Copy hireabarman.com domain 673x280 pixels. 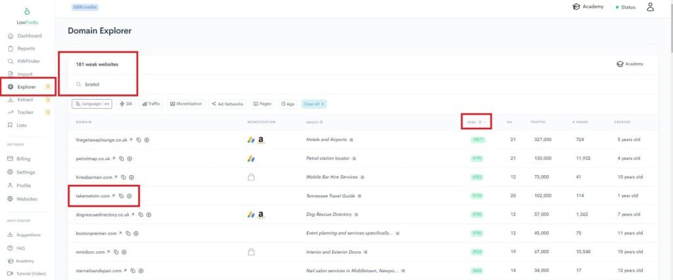[123, 177]
